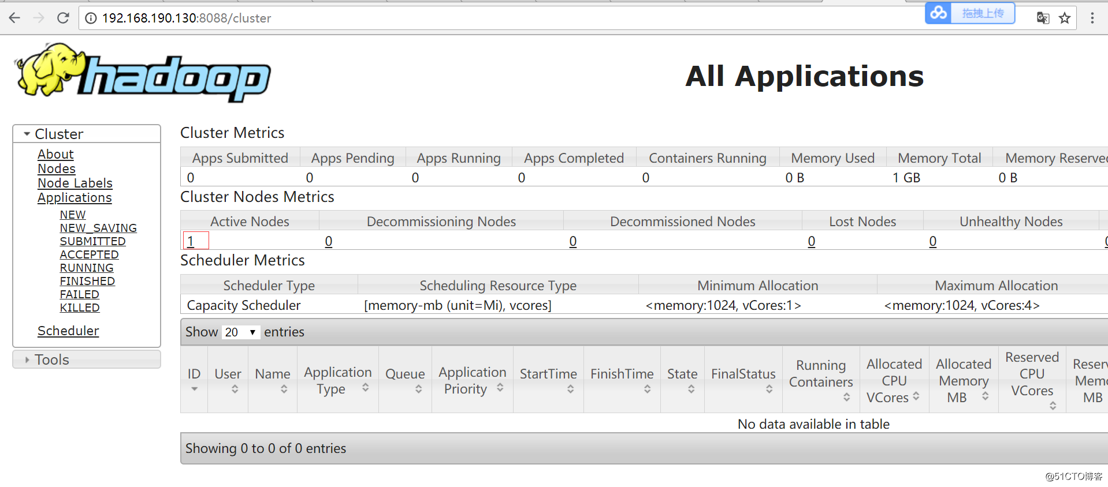Sort table by Application Type column
Viewport: 1108px width, 487px height.
click(338, 380)
